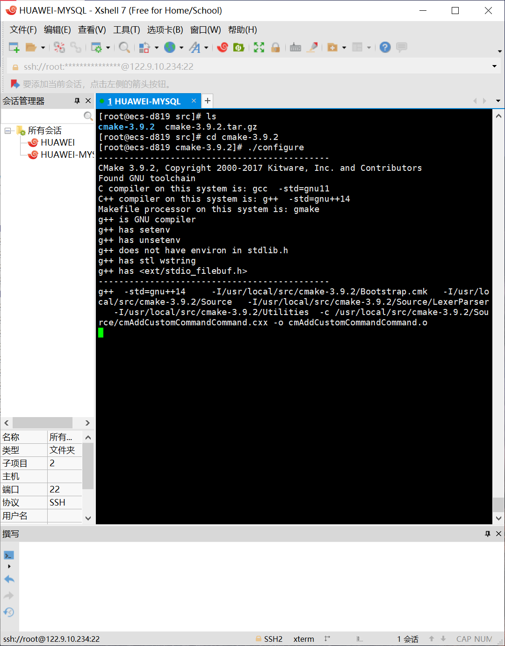Viewport: 505px width, 646px height.
Task: Open dropdown arrow beside new folder icon
Action: [344, 47]
